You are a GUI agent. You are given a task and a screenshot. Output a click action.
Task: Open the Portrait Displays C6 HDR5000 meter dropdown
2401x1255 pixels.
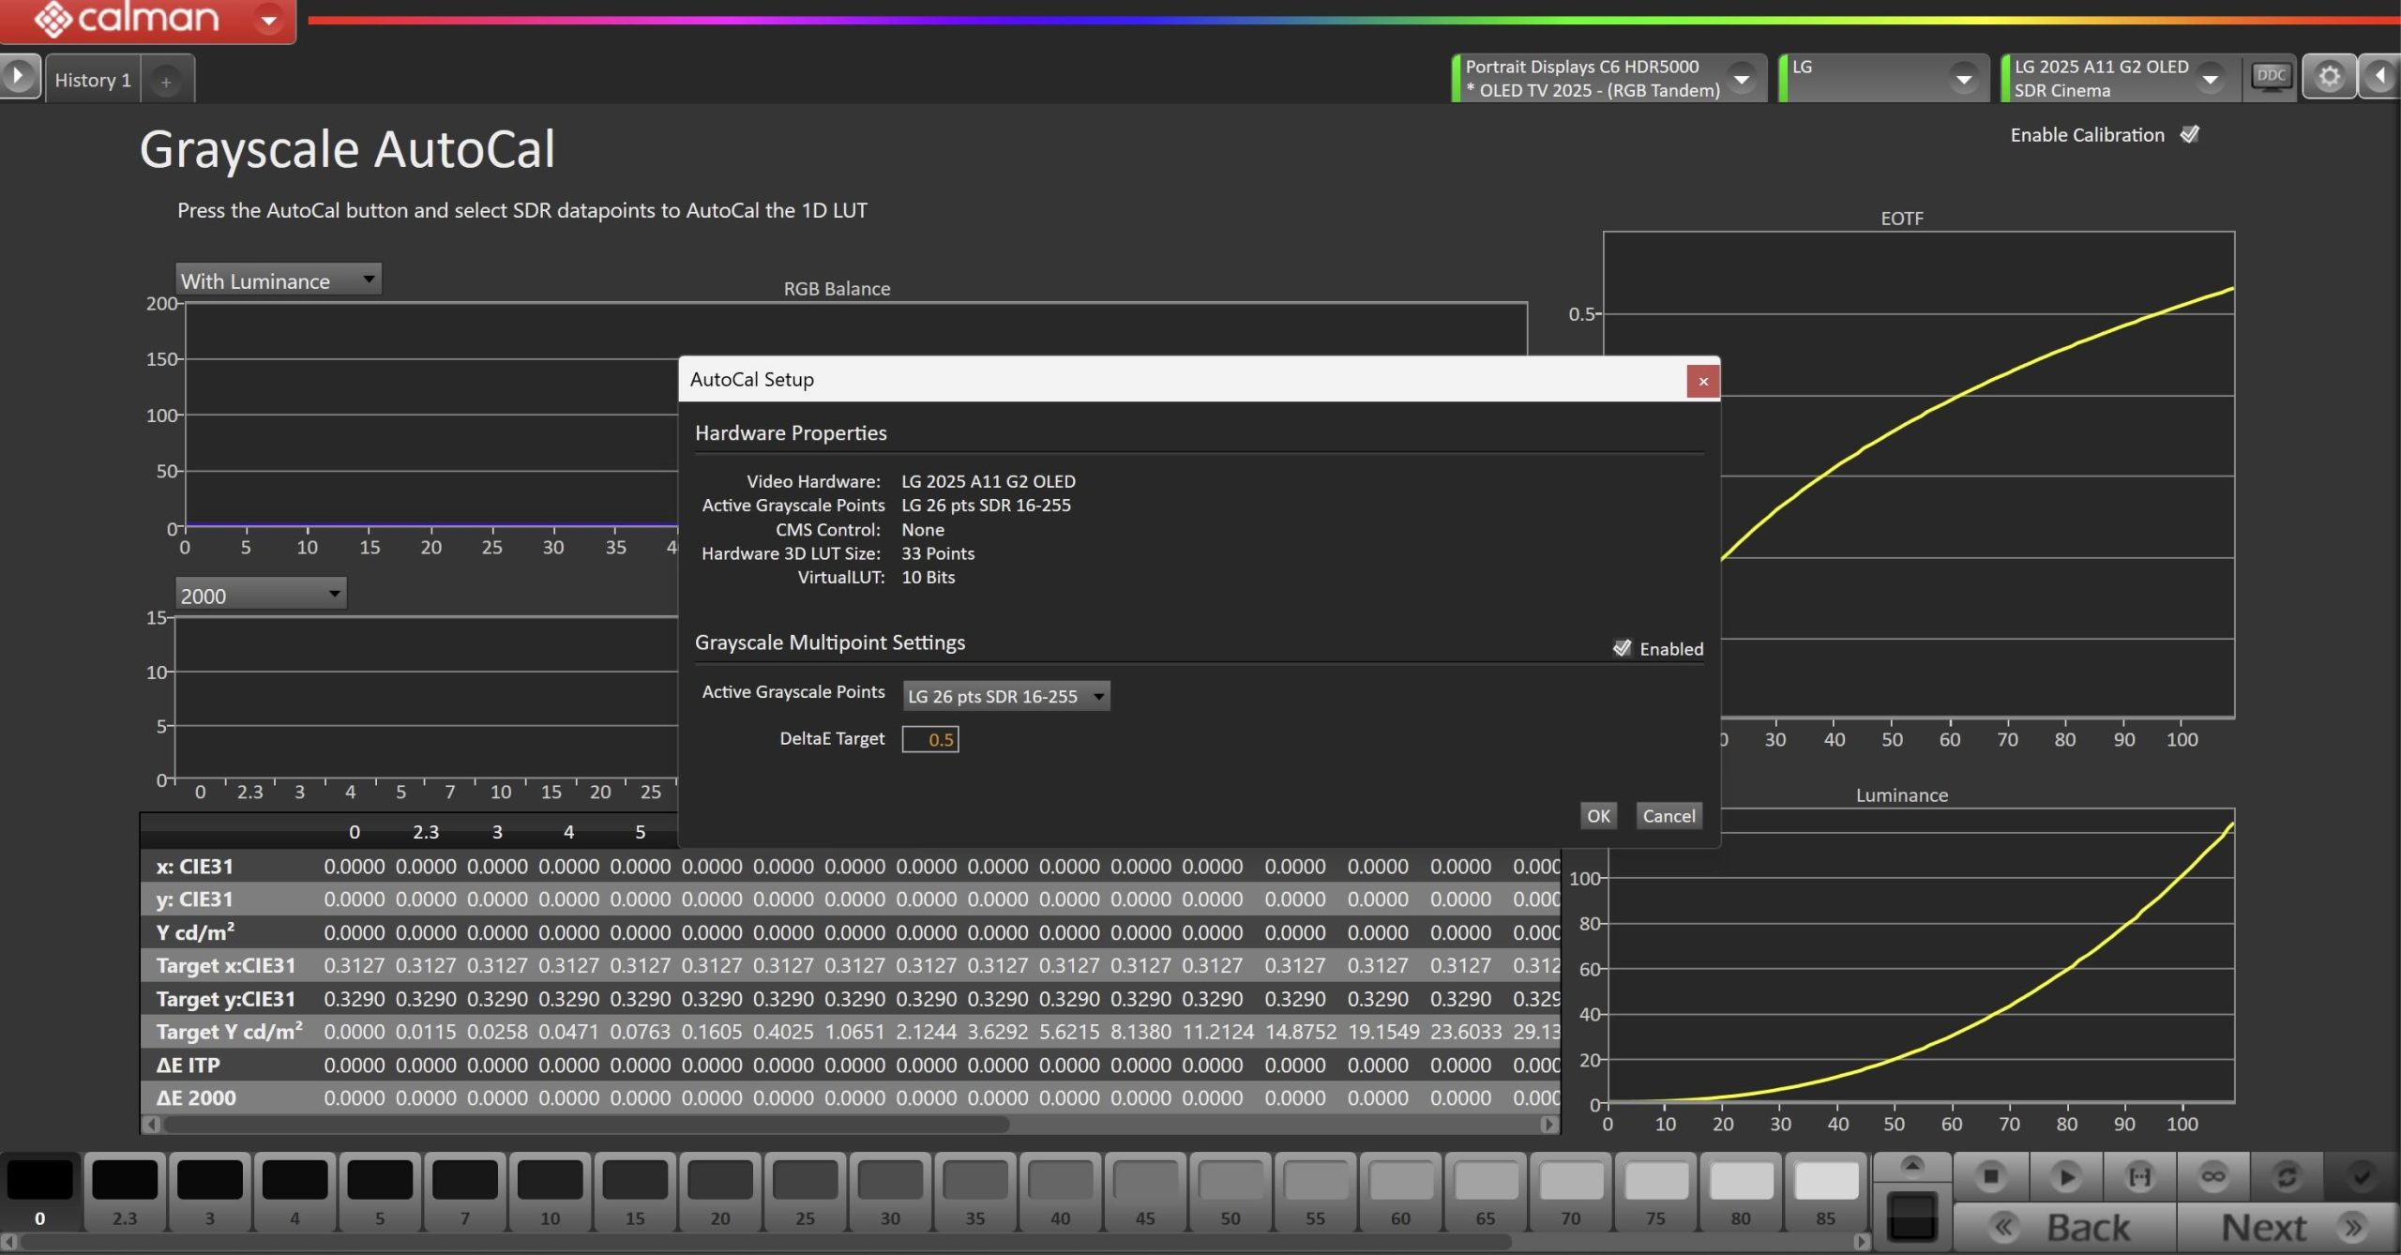(1742, 78)
